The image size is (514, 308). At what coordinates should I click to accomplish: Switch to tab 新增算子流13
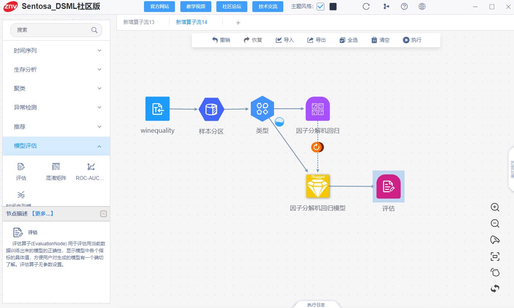139,22
